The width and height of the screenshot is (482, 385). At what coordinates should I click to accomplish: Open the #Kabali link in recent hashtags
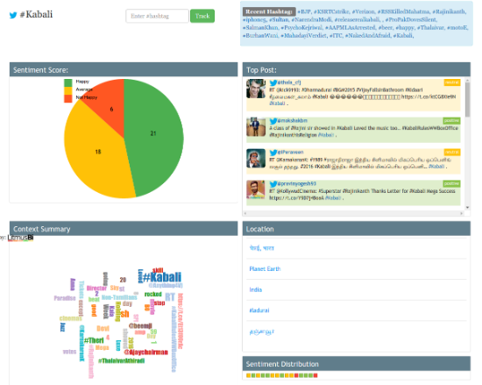[x=403, y=36]
